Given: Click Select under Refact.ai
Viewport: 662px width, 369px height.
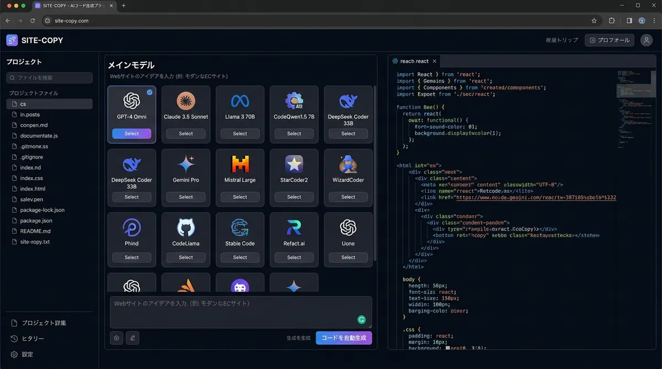Looking at the screenshot, I should click(x=294, y=257).
